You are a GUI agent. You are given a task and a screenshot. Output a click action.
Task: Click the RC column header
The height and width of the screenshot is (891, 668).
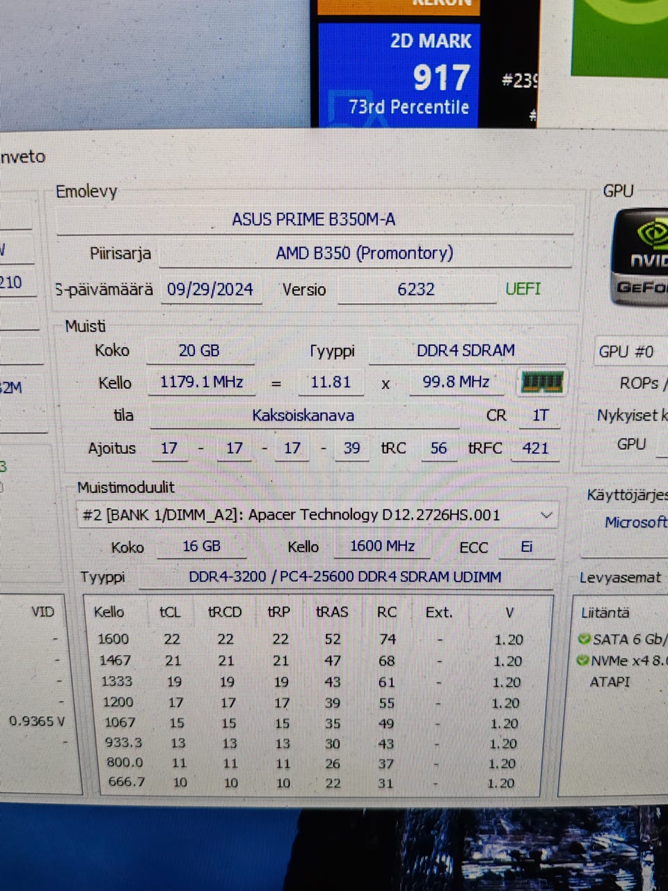pos(387,612)
